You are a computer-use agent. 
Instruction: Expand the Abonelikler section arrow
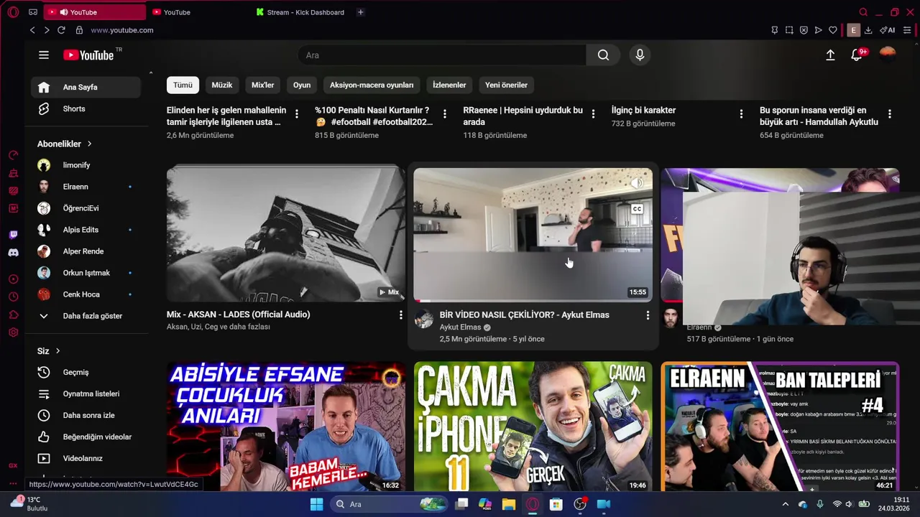(x=89, y=144)
